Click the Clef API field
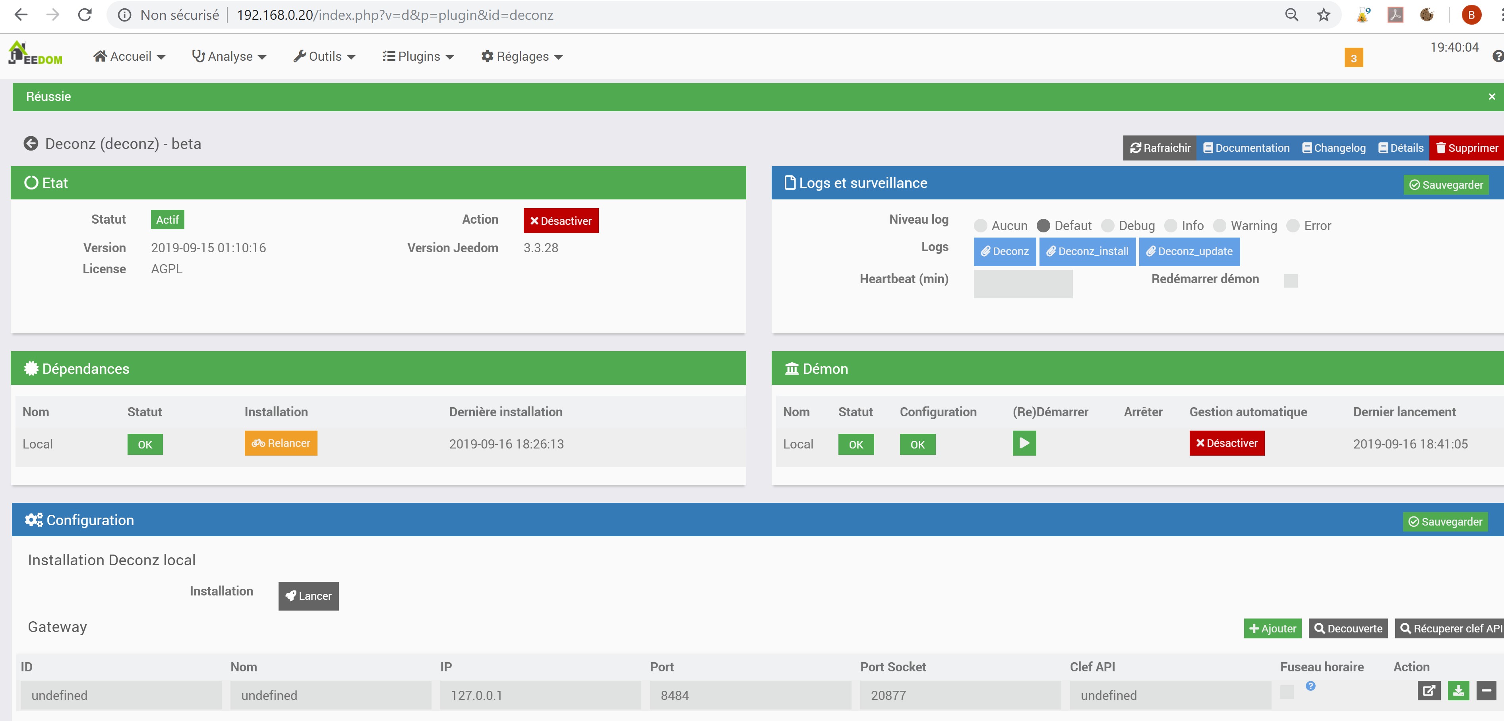The height and width of the screenshot is (721, 1504). (x=1170, y=695)
